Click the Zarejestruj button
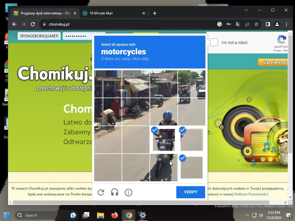This screenshot has width=295, height=221. coord(273,62)
